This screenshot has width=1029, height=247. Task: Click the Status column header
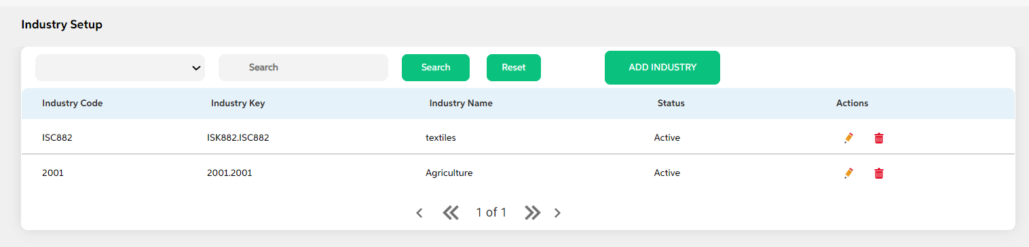pos(671,104)
